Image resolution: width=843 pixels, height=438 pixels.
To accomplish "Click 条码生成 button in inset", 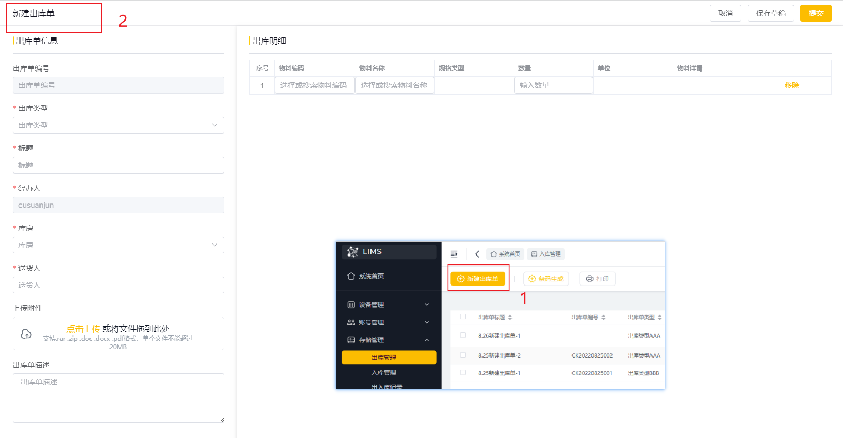I will [x=546, y=279].
